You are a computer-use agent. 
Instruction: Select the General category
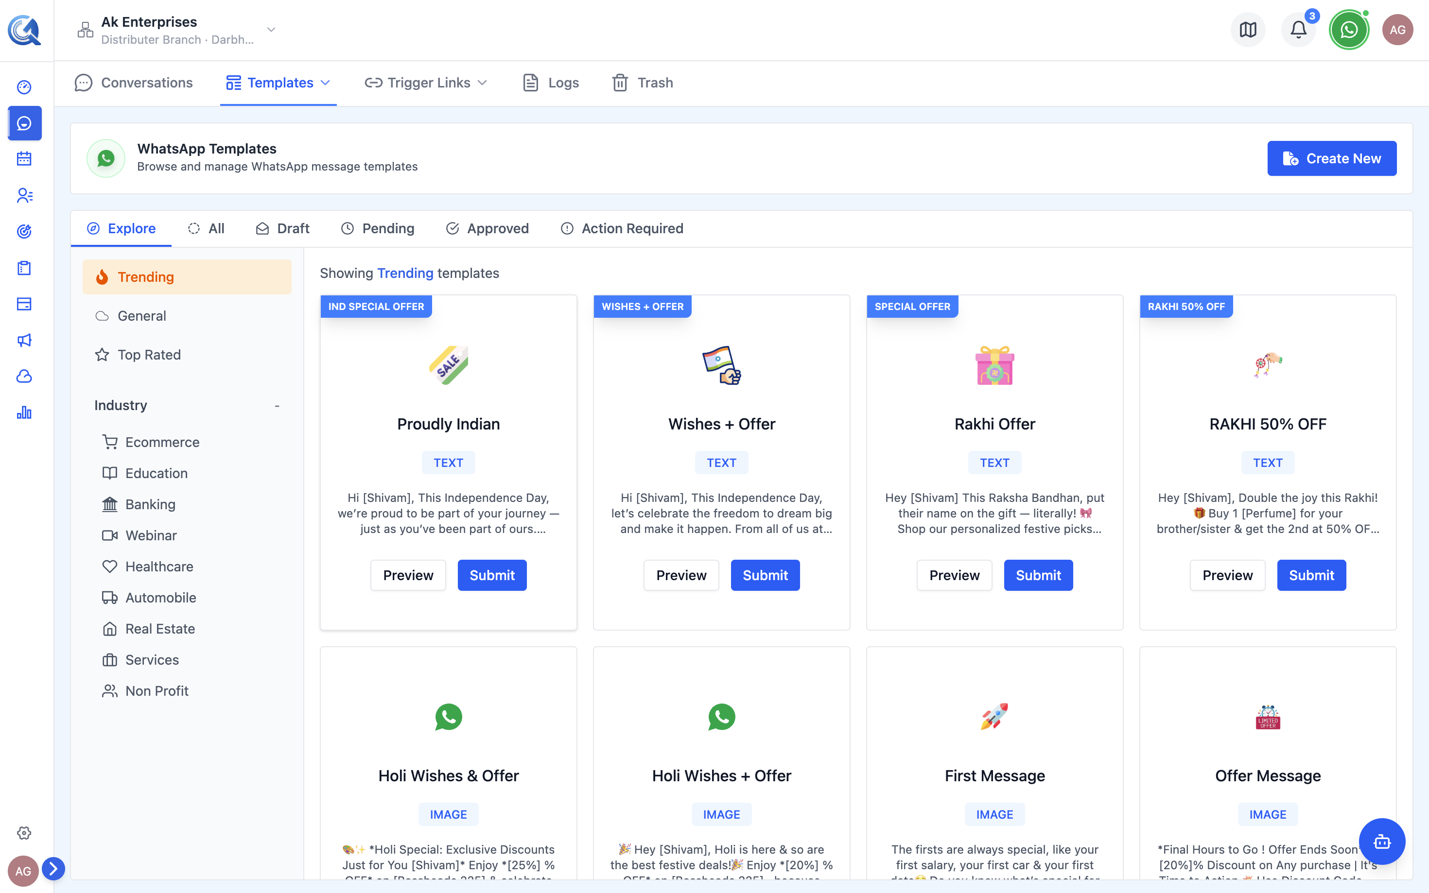coord(187,316)
